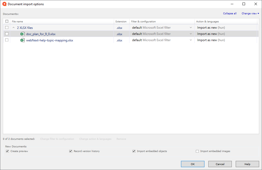Click the memoQ logo in the title bar

4,4
